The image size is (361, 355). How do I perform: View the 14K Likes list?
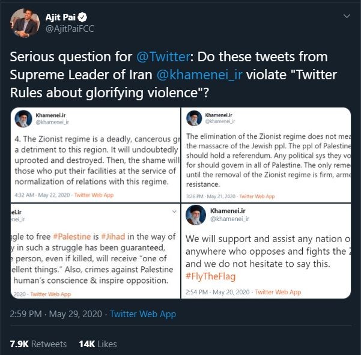click(x=98, y=344)
